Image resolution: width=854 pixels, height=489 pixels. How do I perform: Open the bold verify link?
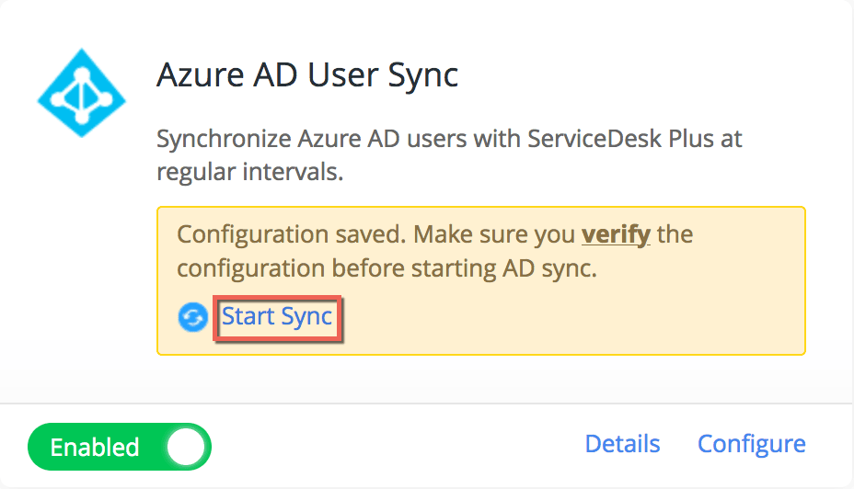tap(616, 234)
